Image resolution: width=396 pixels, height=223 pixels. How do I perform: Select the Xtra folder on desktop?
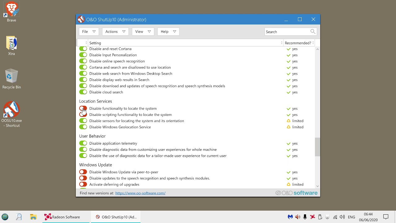[11, 46]
